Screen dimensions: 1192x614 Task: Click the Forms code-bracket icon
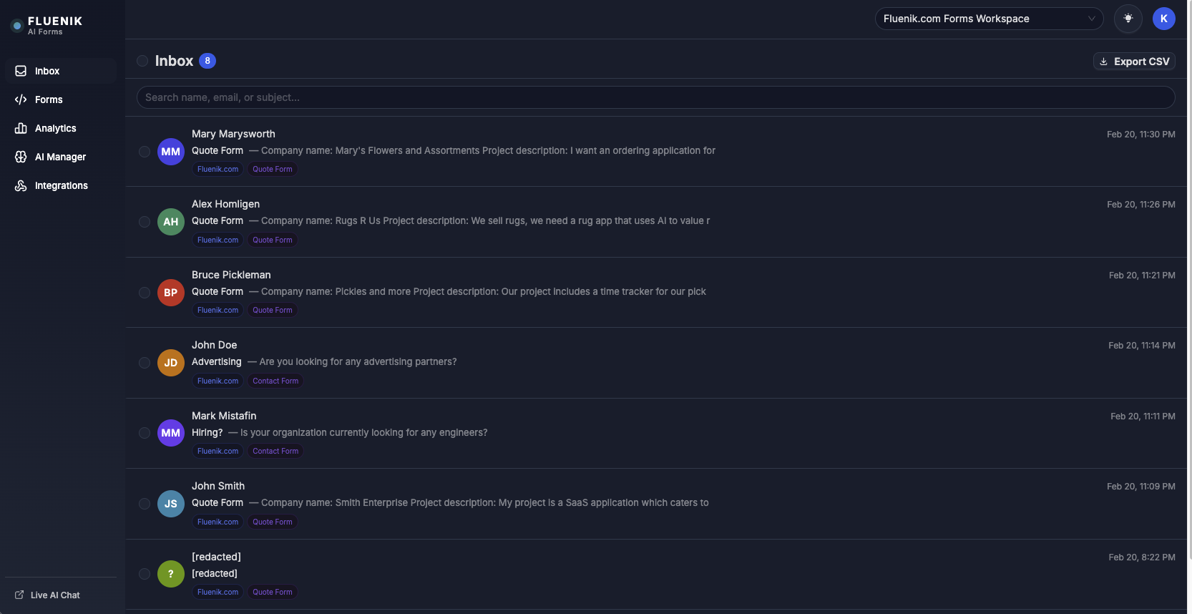[x=21, y=99]
